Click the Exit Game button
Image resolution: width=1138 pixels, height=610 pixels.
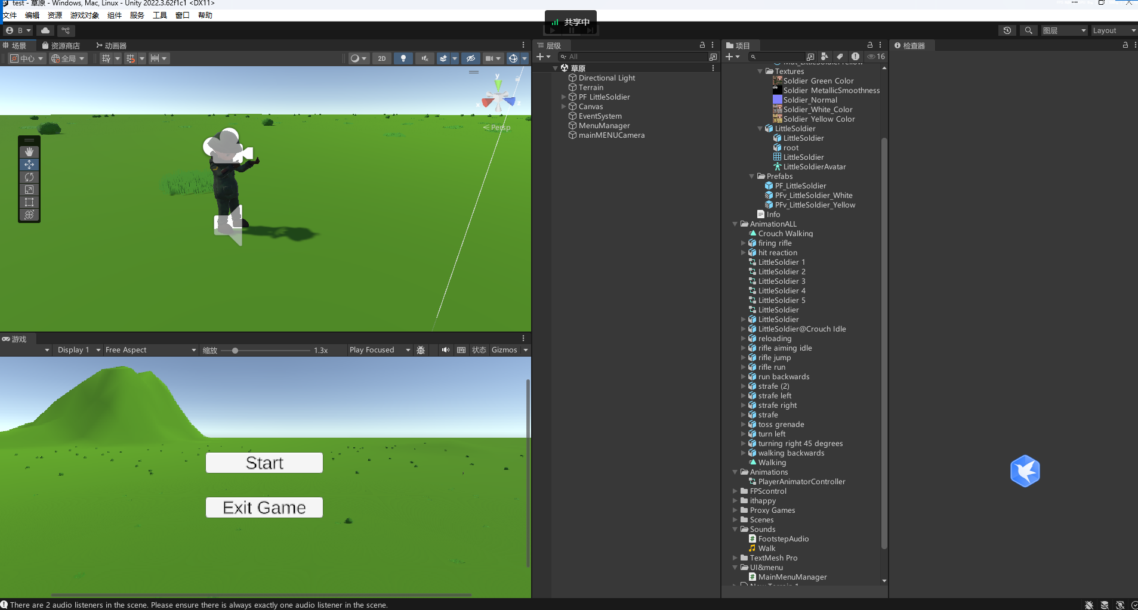(264, 507)
